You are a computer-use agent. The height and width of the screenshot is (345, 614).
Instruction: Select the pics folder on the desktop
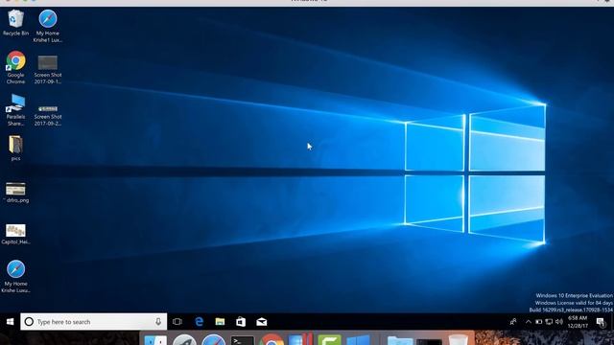coord(15,149)
